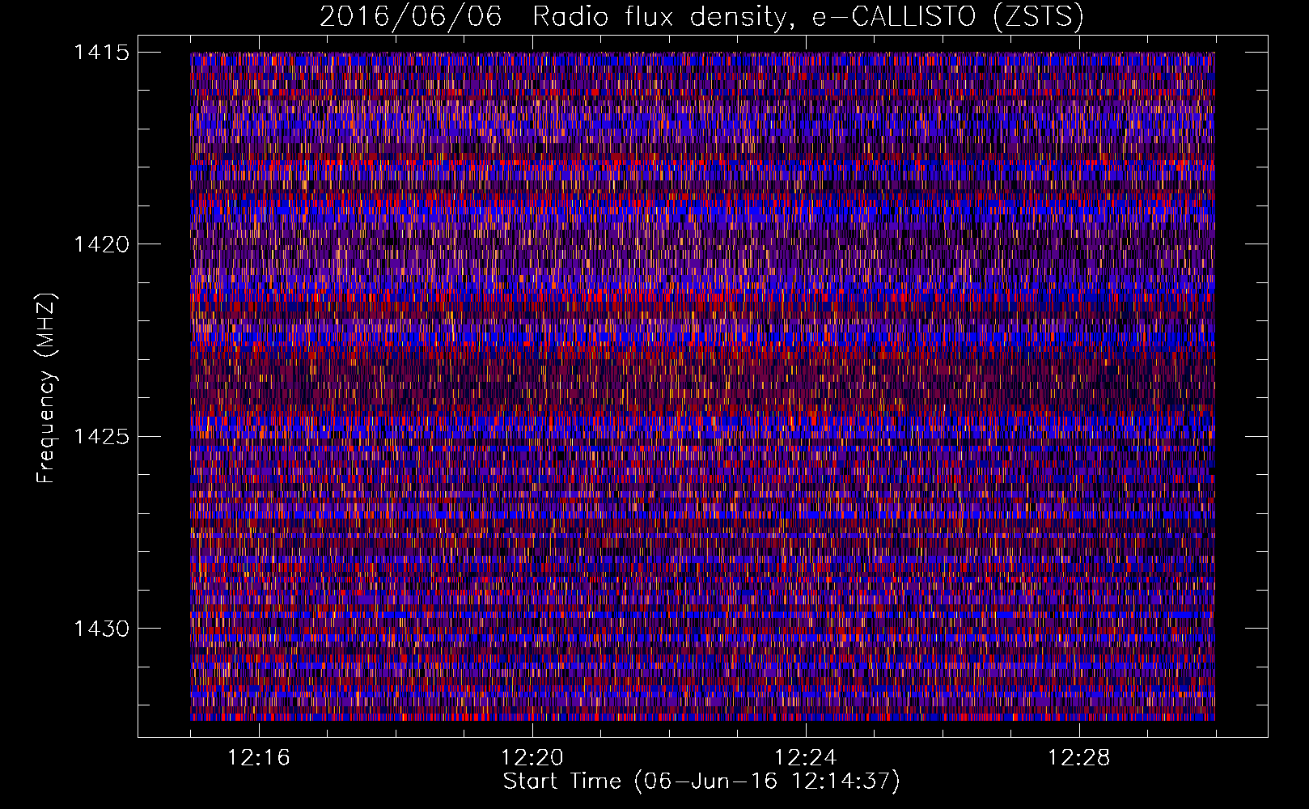Select the 1415 frequency axis label
The height and width of the screenshot is (809, 1309).
tap(101, 53)
